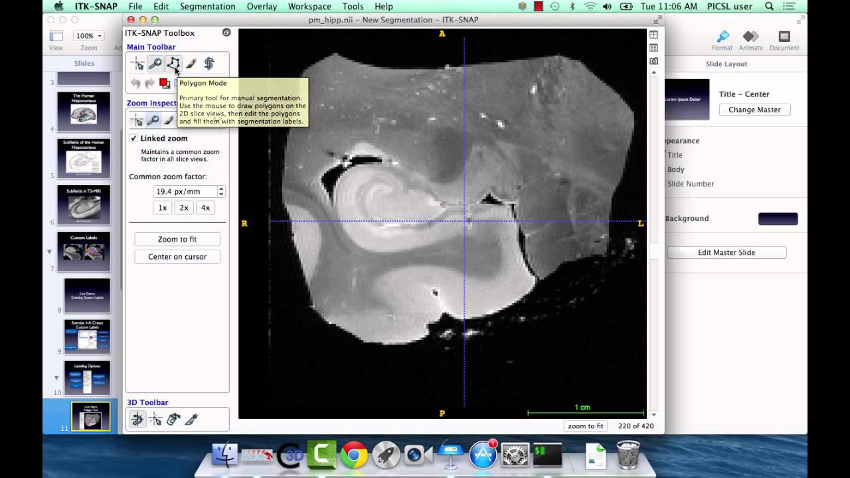850x478 pixels.
Task: Open the Workspace menu
Action: (x=309, y=7)
